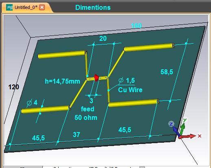Click the green Y axis arrow
This screenshot has height=168, width=211.
click(182, 128)
